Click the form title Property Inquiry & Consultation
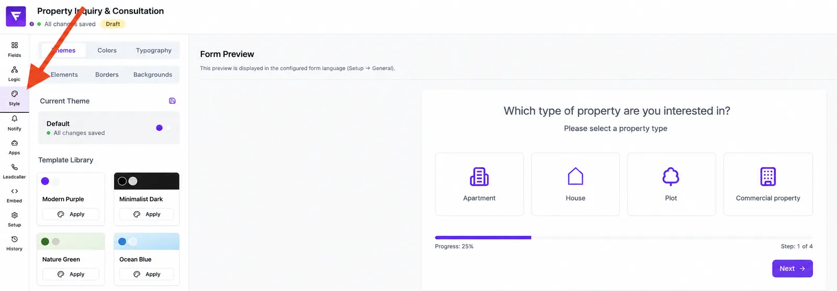Image resolution: width=837 pixels, height=291 pixels. [x=100, y=11]
